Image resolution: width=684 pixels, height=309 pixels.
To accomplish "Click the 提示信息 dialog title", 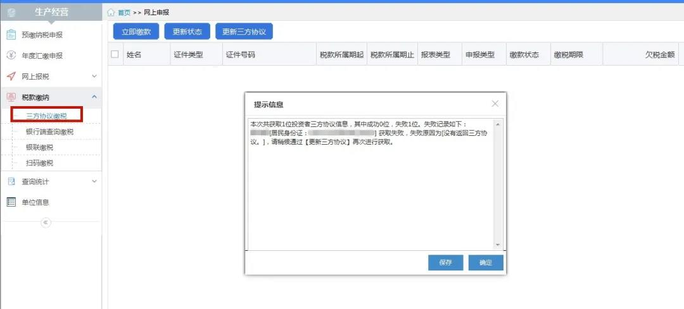I will point(269,104).
